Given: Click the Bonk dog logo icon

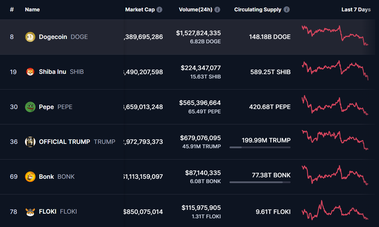Looking at the screenshot, I should (30, 177).
